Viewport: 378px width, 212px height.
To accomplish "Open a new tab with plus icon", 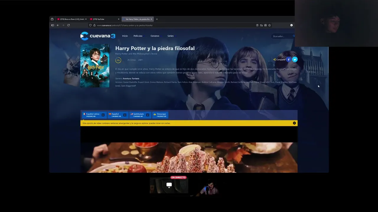I will (157, 19).
